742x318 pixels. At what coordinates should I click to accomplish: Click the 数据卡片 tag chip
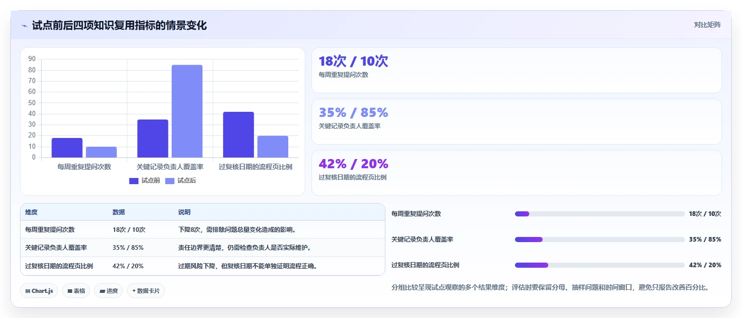click(146, 291)
